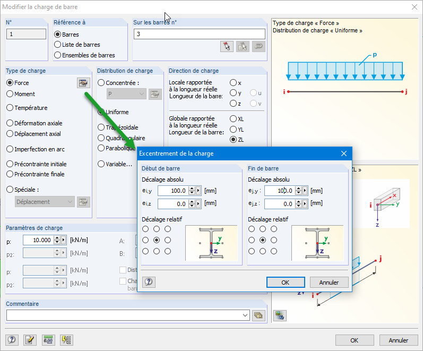The height and width of the screenshot is (351, 423).
Task: Click the spinner arrows of the ej,z value
Action: [298, 203]
